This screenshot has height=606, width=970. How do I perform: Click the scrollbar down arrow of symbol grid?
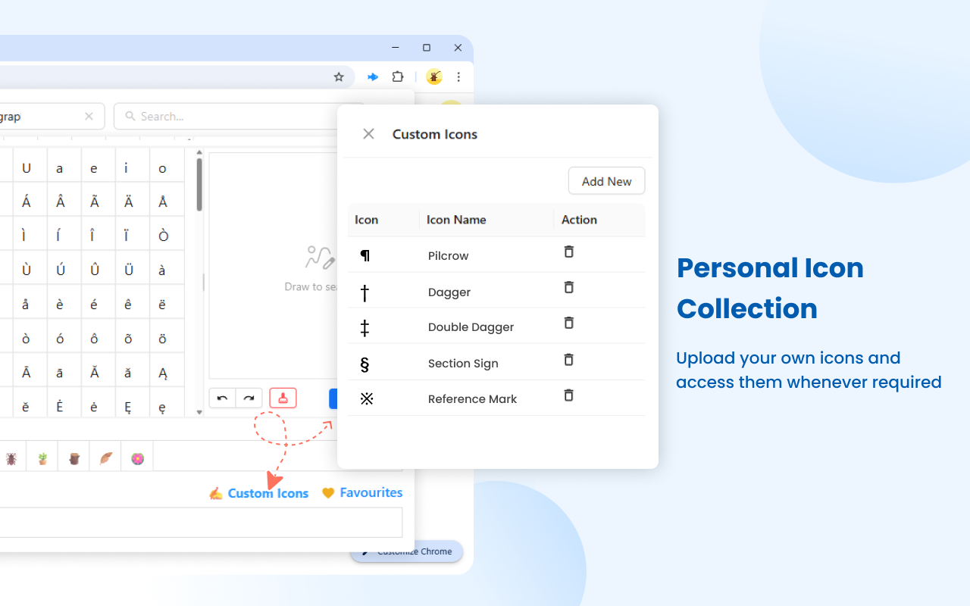[199, 412]
